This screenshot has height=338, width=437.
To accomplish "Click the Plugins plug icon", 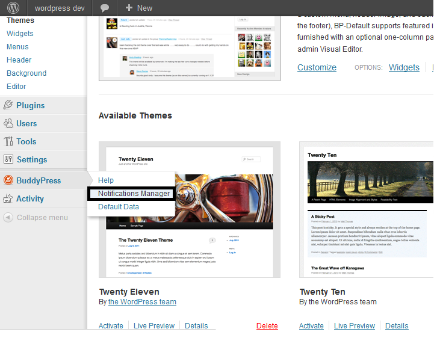I will (x=8, y=105).
